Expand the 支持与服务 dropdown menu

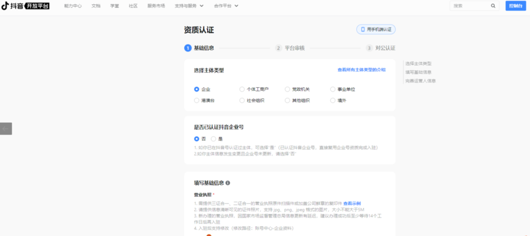[x=189, y=6]
